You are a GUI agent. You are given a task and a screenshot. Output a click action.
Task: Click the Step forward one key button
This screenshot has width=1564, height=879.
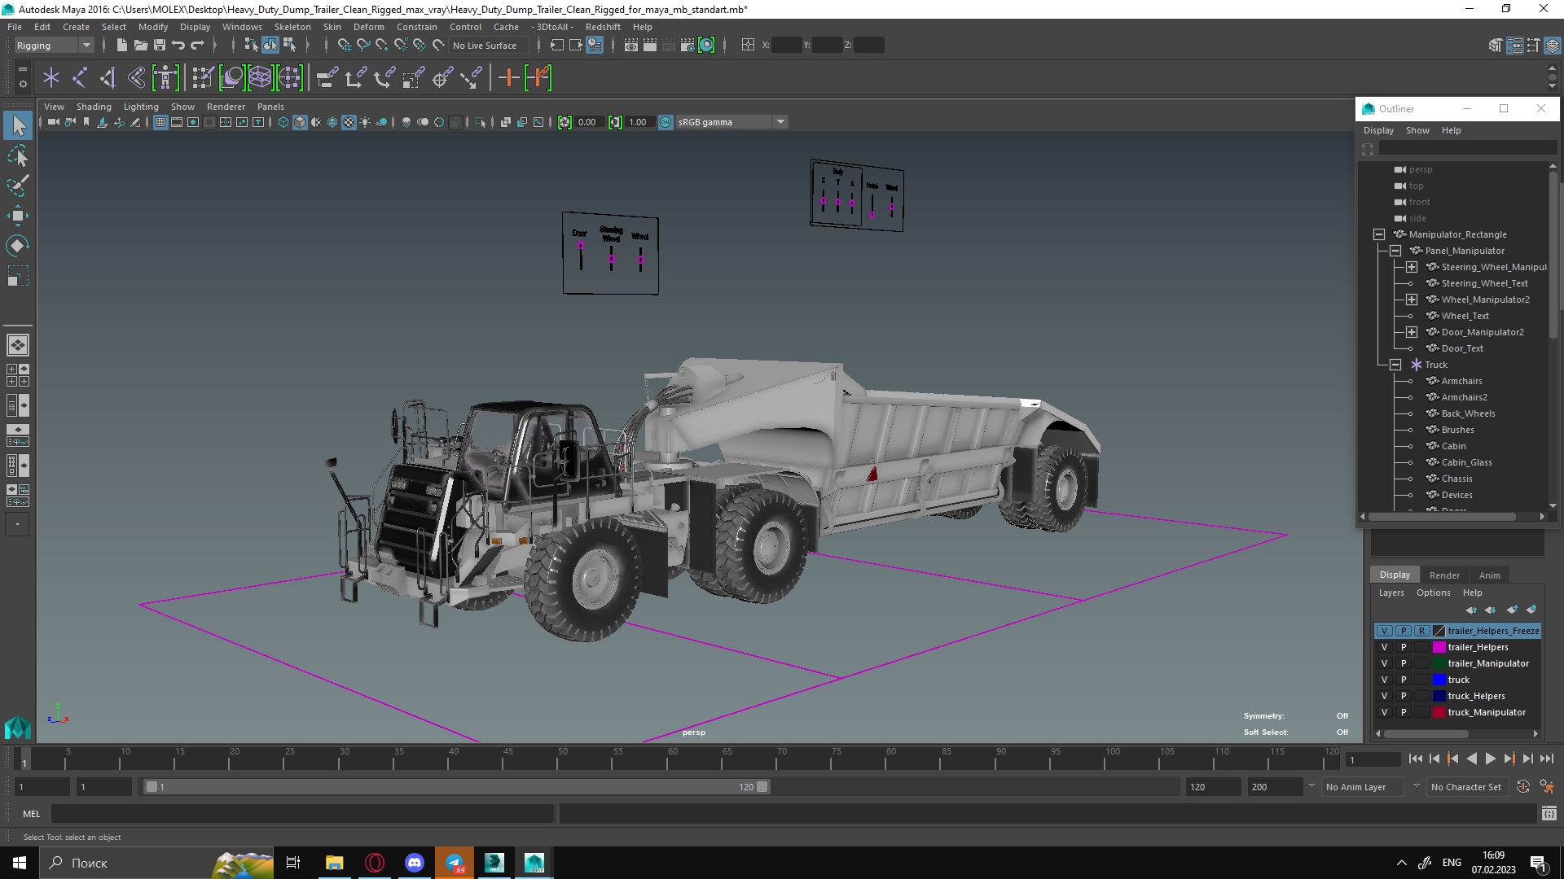pos(1509,759)
